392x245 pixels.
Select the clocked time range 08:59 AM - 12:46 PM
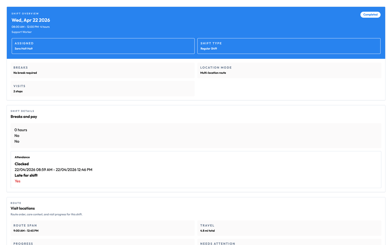54,170
